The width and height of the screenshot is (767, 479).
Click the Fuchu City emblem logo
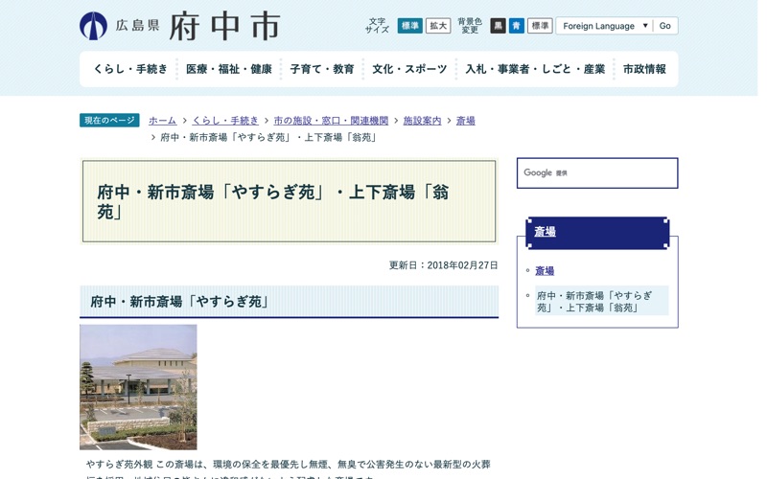93,26
